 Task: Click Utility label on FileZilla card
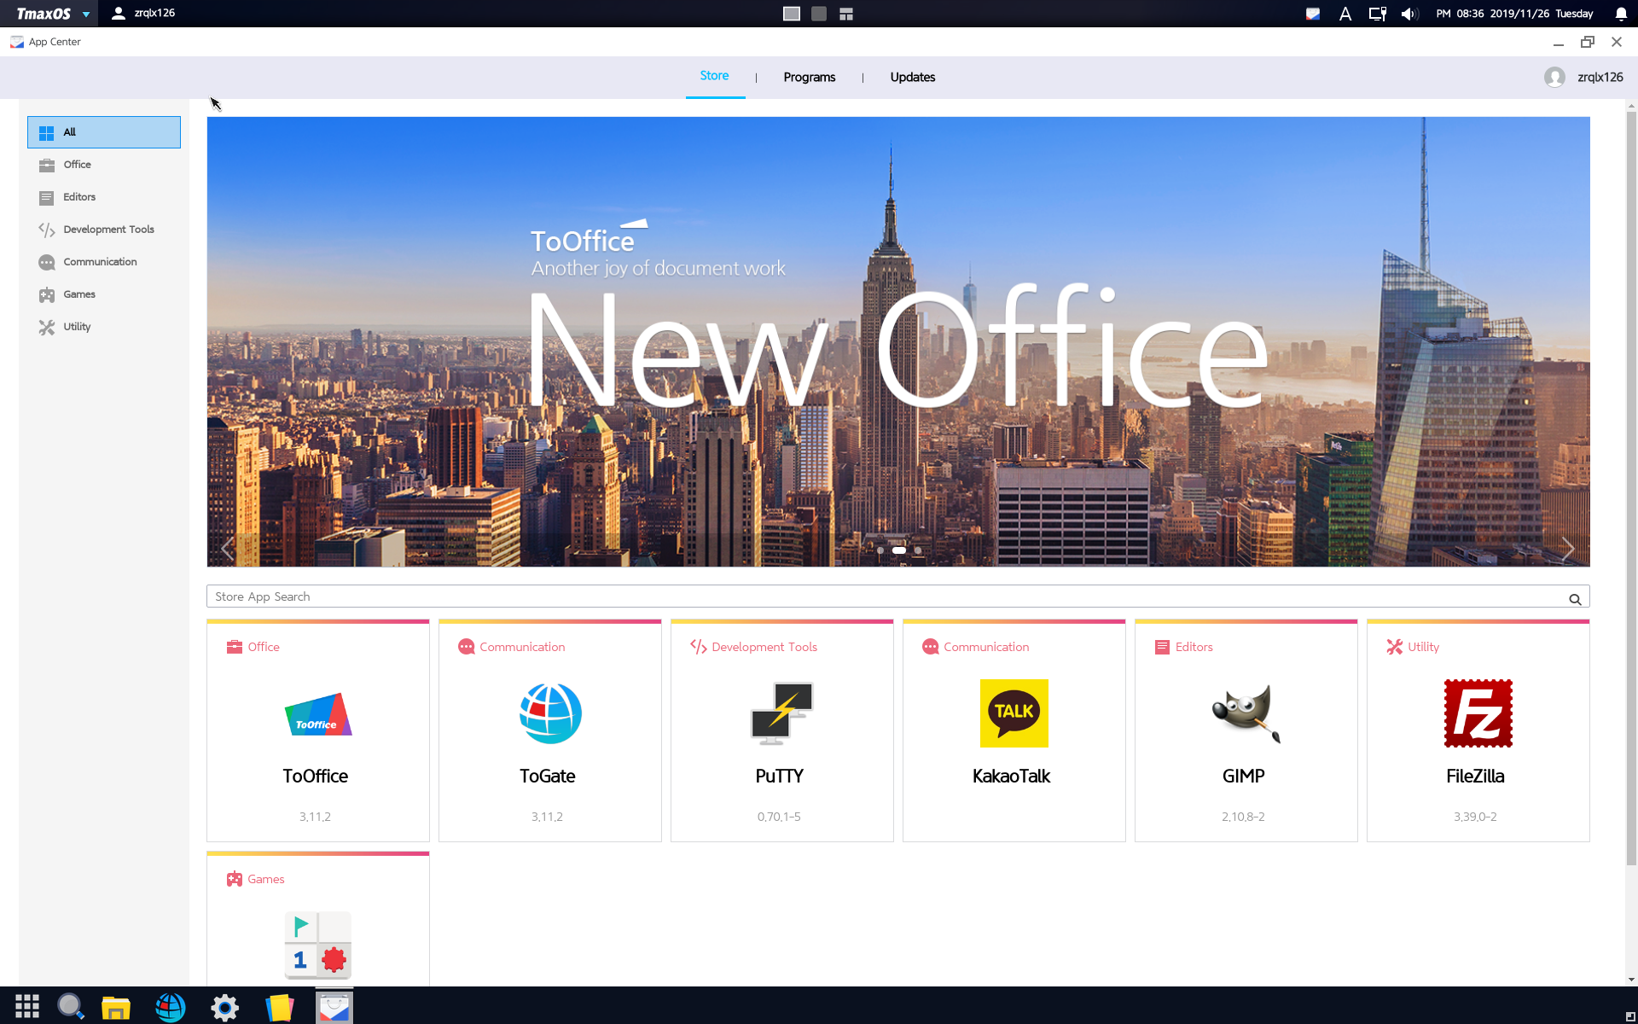[1423, 647]
